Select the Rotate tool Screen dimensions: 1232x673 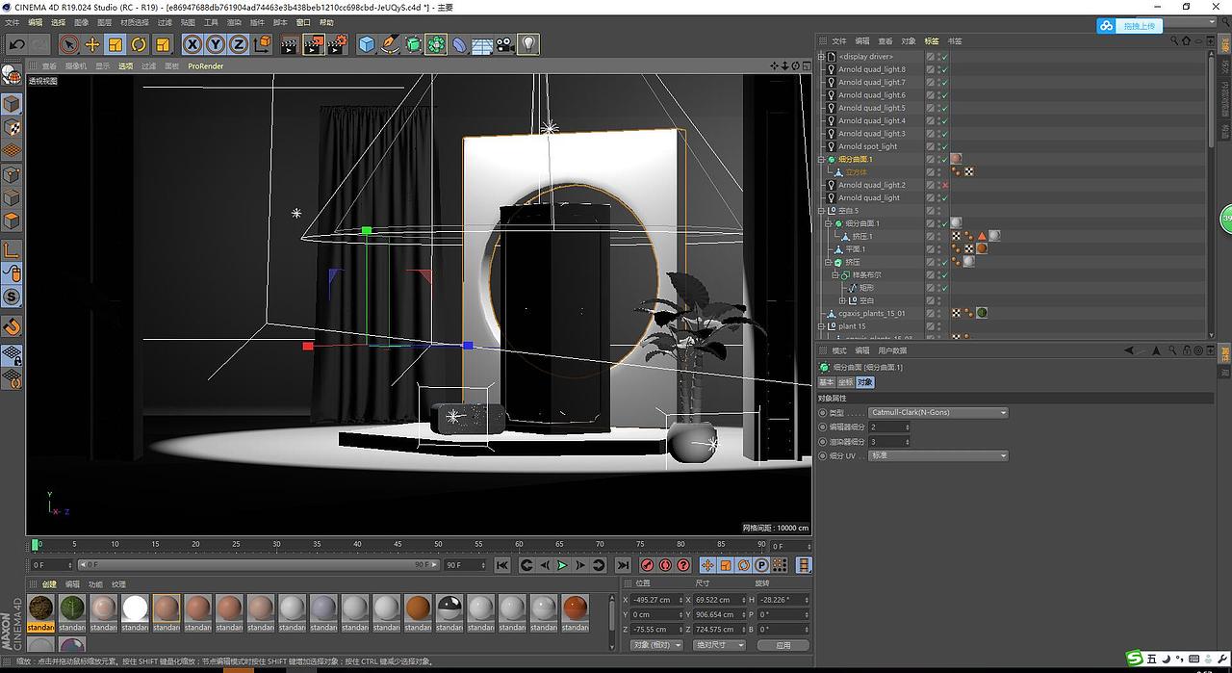click(138, 43)
